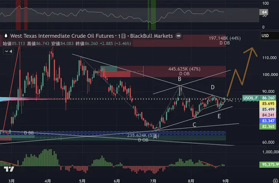Click the green volume value 95,375.99

pos(269,165)
